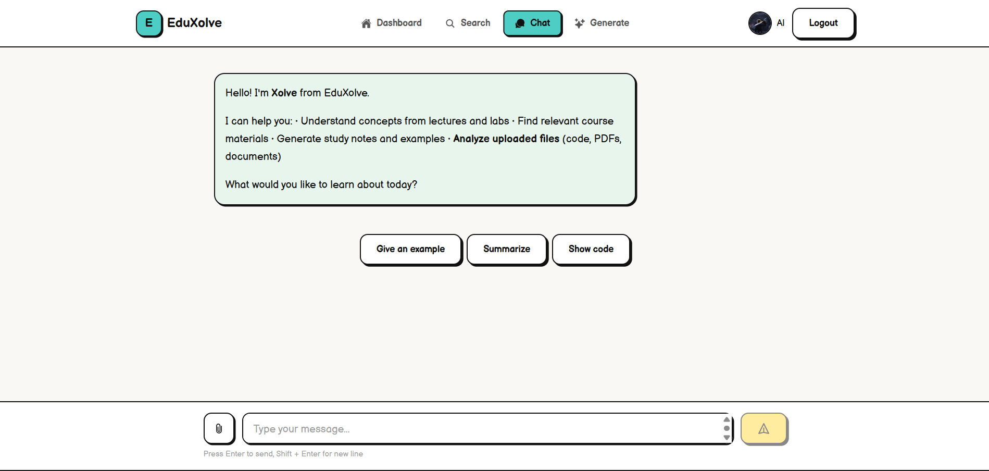
Task: Choose the "Give an example" suggestion
Action: 410,249
